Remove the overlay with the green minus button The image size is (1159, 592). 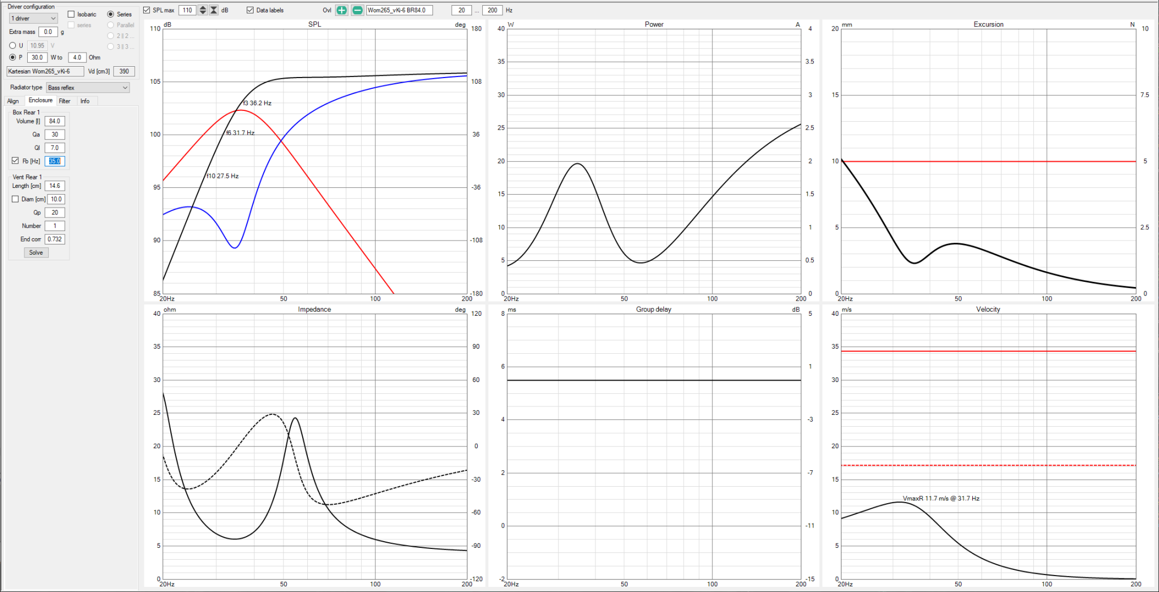357,10
